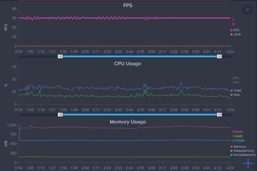Click the 2:44 time label on the FPS axis
Viewport: 257px width, 171px height.
tap(129, 51)
